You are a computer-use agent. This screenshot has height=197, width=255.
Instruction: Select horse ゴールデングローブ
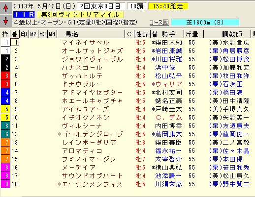pyautogui.click(x=92, y=134)
